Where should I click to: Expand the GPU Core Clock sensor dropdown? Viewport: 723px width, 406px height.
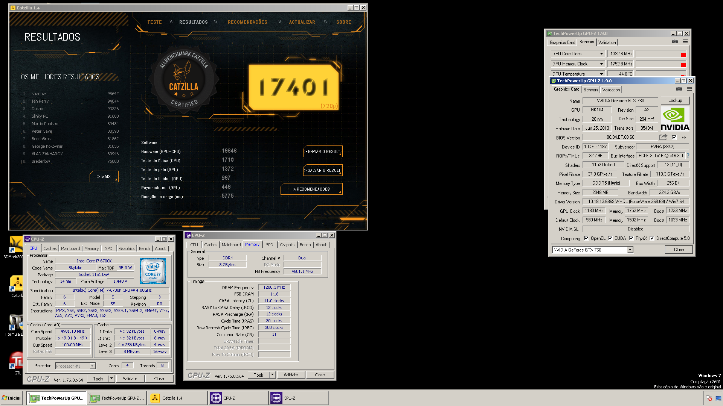(601, 54)
